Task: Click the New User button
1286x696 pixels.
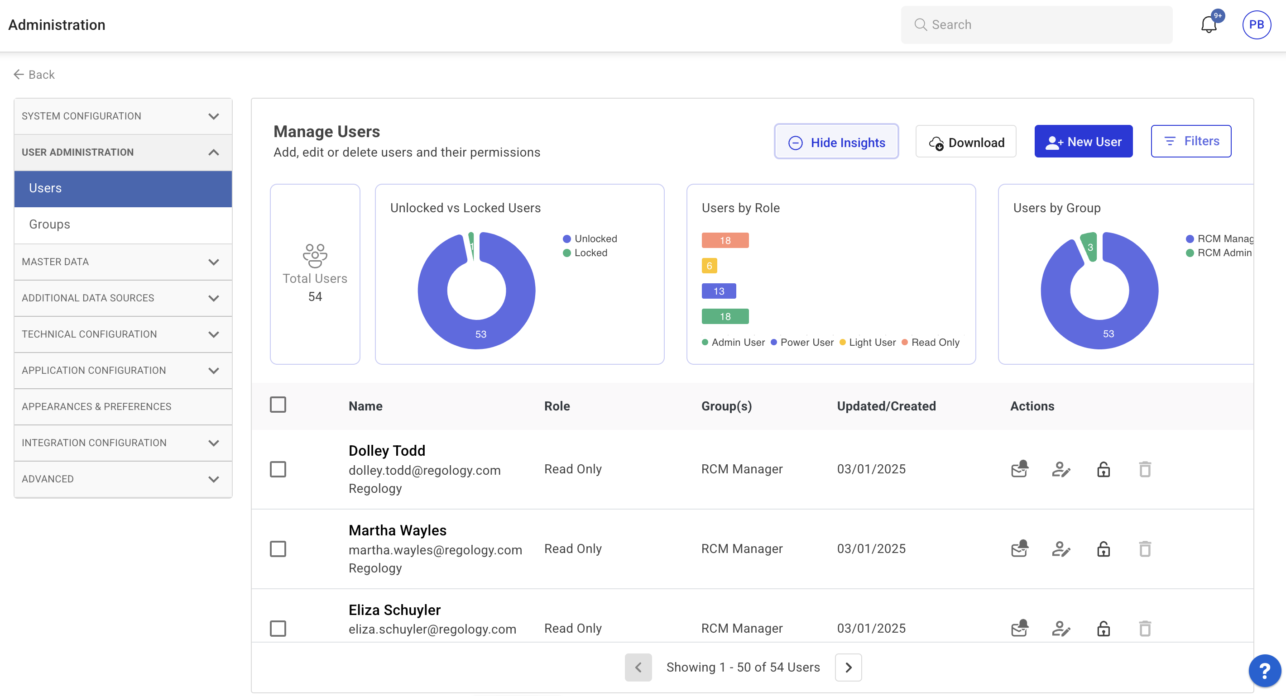Action: (x=1083, y=142)
